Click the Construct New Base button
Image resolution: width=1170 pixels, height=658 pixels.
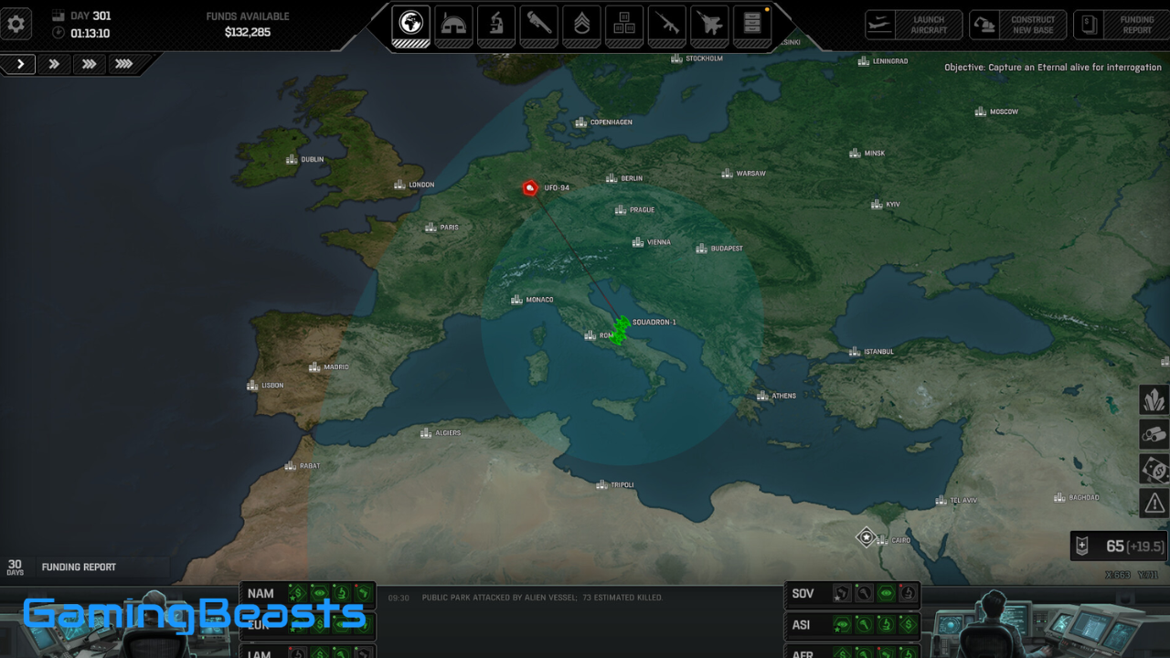1018,25
